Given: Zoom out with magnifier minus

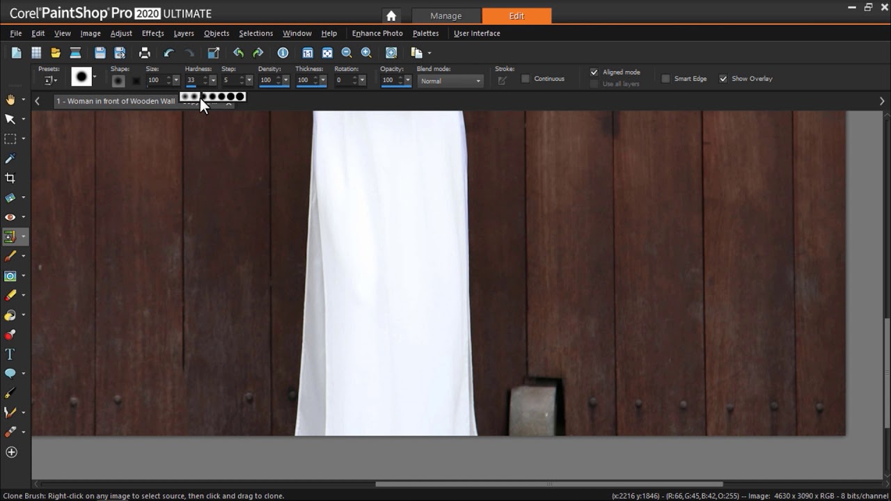Looking at the screenshot, I should point(347,53).
